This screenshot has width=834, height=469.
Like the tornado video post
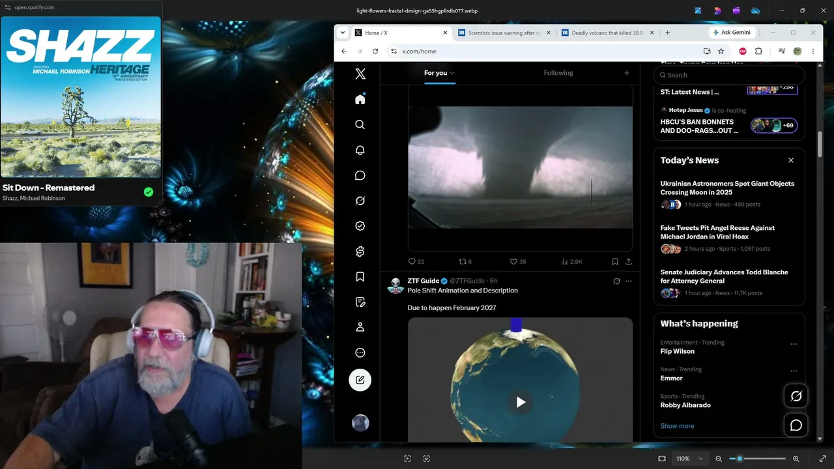518,261
